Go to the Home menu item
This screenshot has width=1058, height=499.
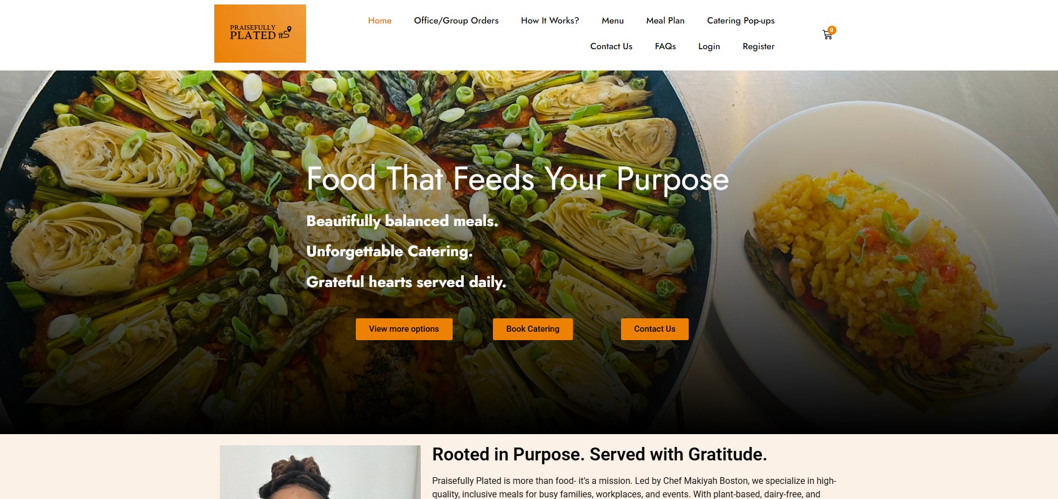(380, 21)
